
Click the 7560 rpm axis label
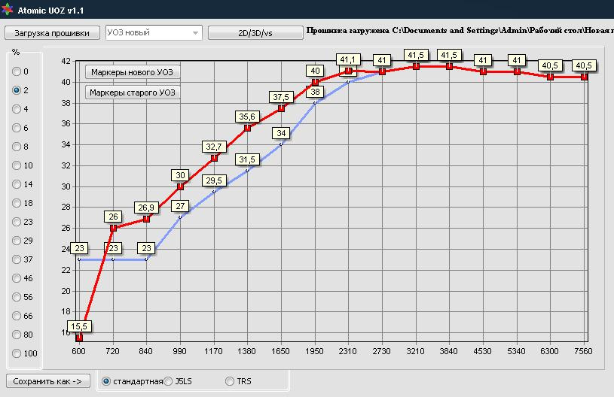coord(583,351)
